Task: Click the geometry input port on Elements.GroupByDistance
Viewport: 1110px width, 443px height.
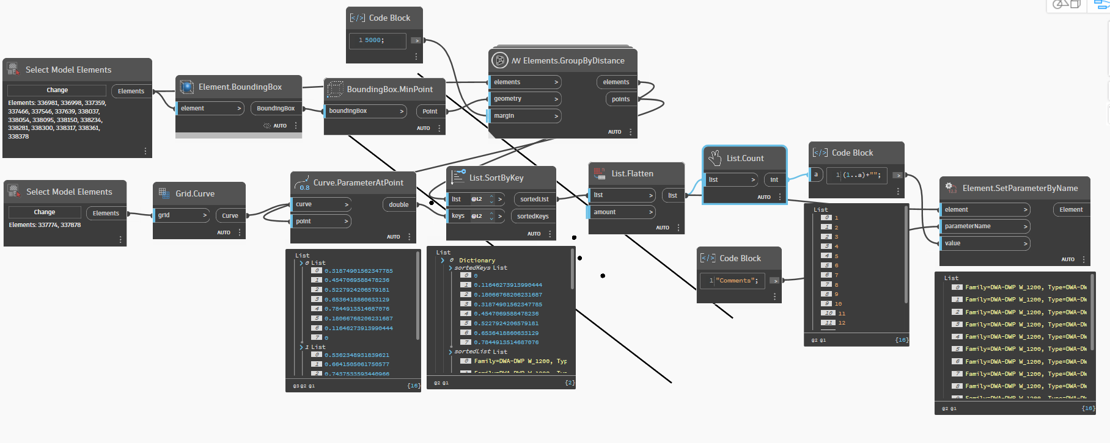Action: [524, 99]
